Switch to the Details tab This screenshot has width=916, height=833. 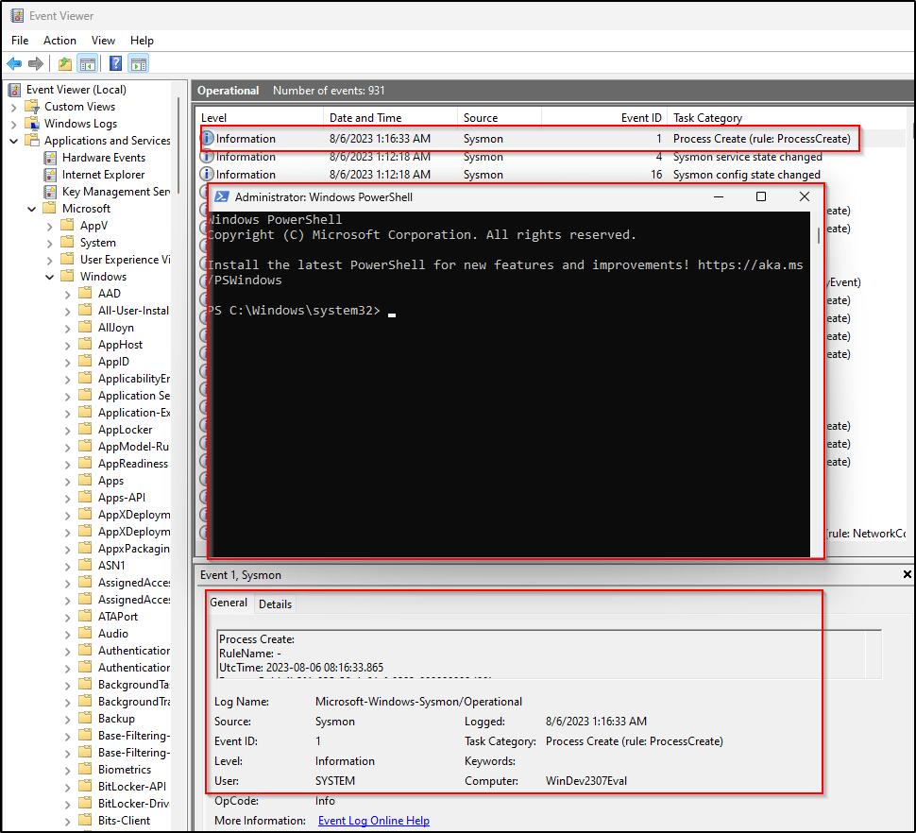pos(275,604)
